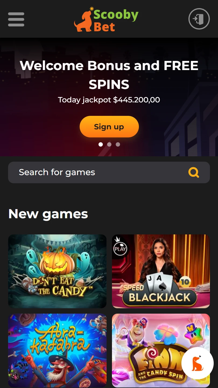
Task: Open the Speed Blackjack game tile
Action: coord(161,271)
